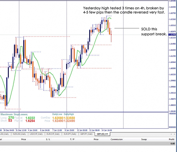Click the '14 Jan 16:00' time axis label
Image resolution: width=177 pixels, height=152 pixels.
pos(107,130)
